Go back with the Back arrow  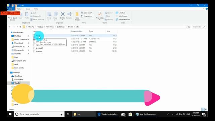[x=9, y=27]
